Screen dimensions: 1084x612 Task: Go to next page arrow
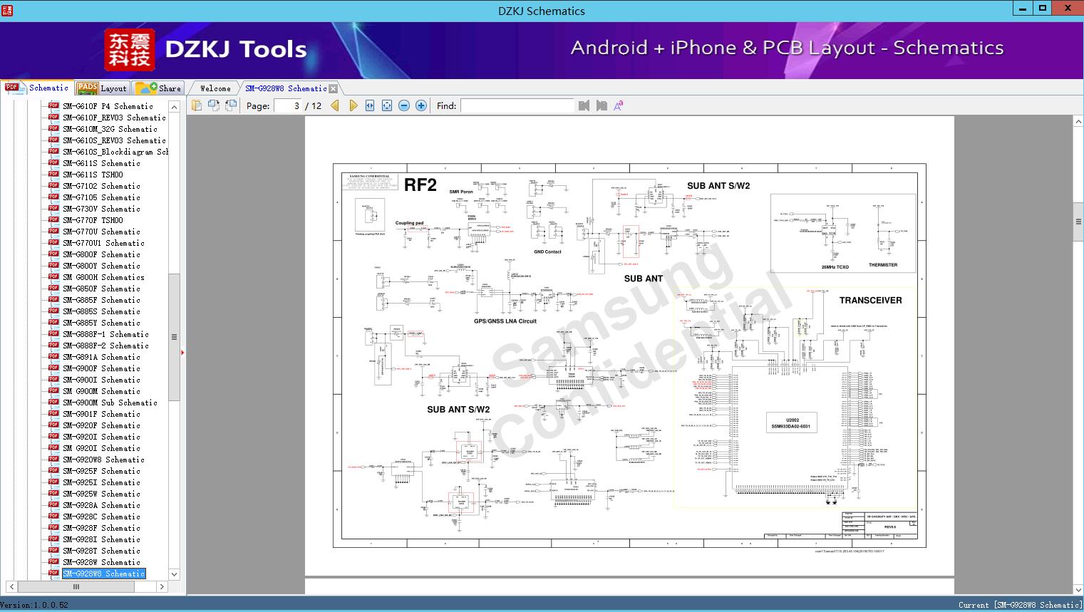tap(353, 105)
